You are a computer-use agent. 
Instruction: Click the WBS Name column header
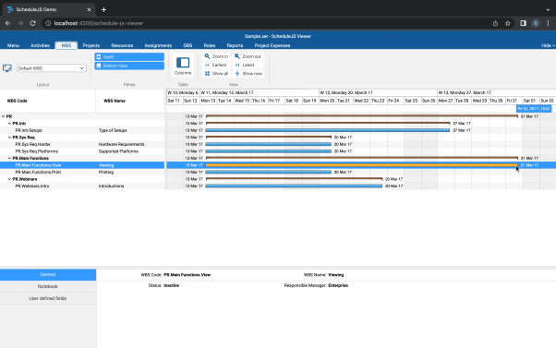click(130, 101)
